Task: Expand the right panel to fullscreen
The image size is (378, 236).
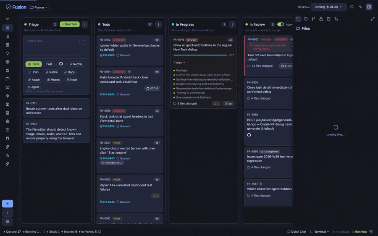Action: point(373,19)
